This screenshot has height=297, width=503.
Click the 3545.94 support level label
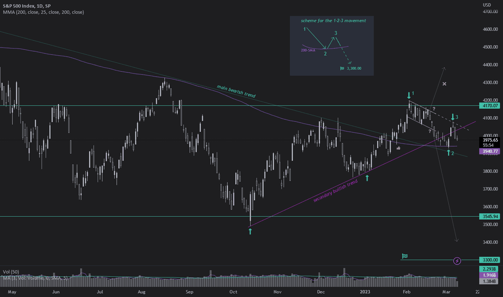click(490, 217)
